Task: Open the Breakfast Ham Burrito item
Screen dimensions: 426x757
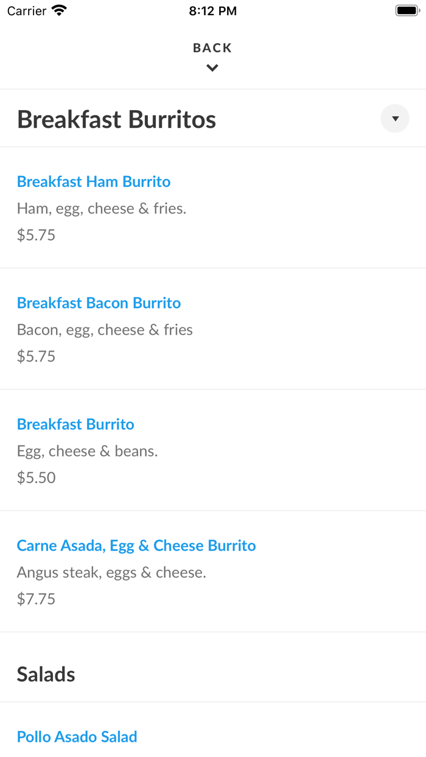Action: 94,181
